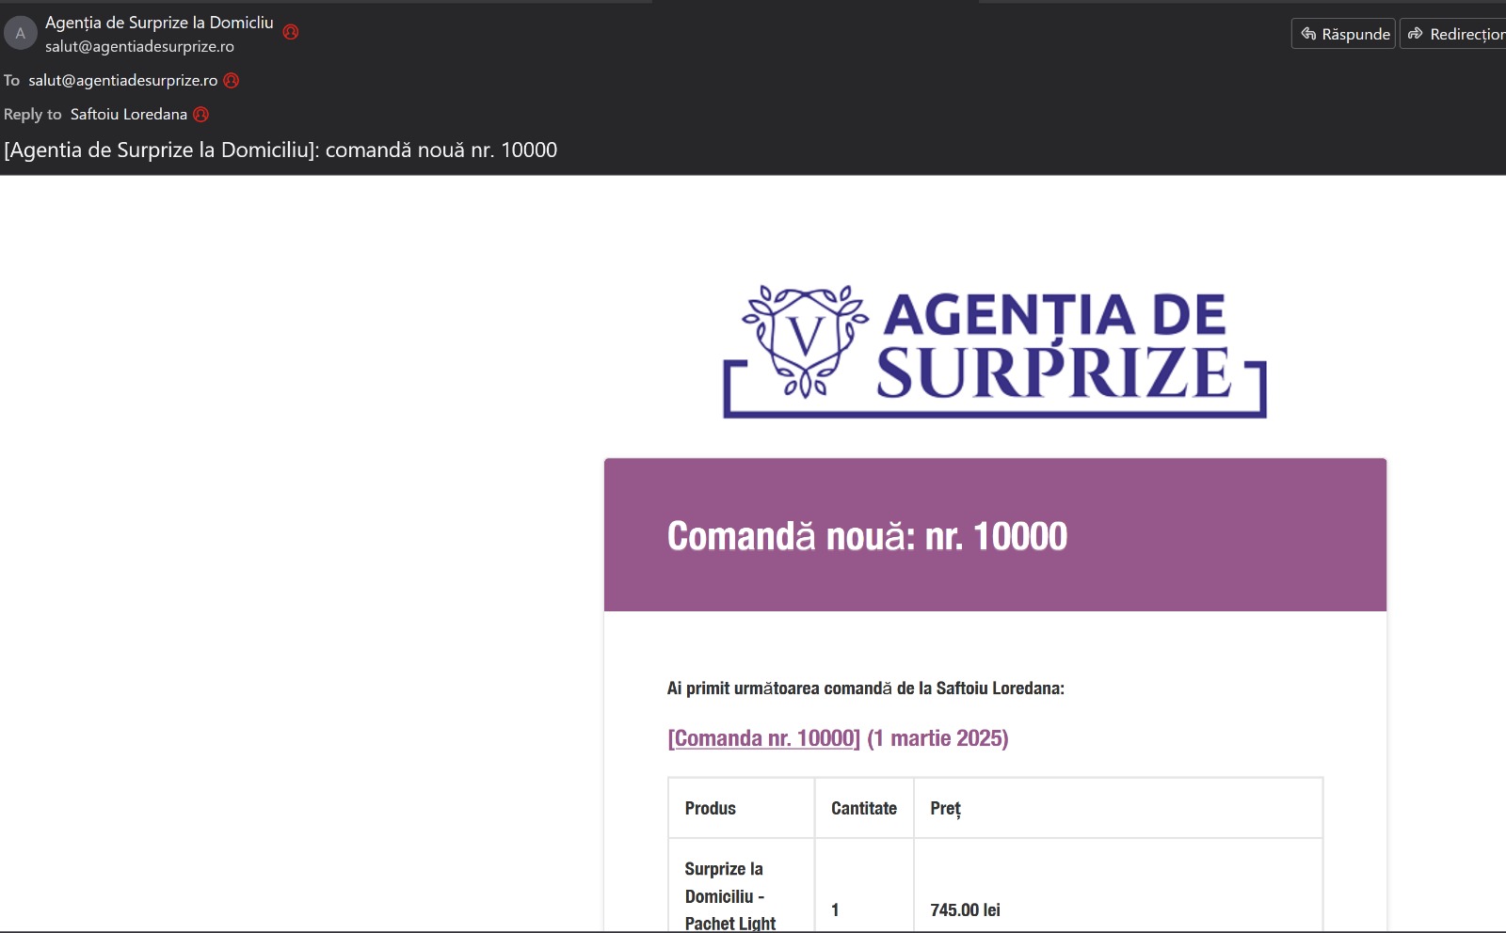The width and height of the screenshot is (1506, 933).
Task: Select sender name Agenția de Surprize la Domicliu
Action: (x=159, y=23)
